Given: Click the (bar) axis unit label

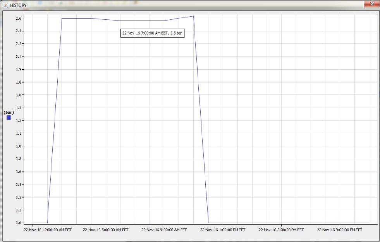Looking at the screenshot, I should tap(9, 113).
